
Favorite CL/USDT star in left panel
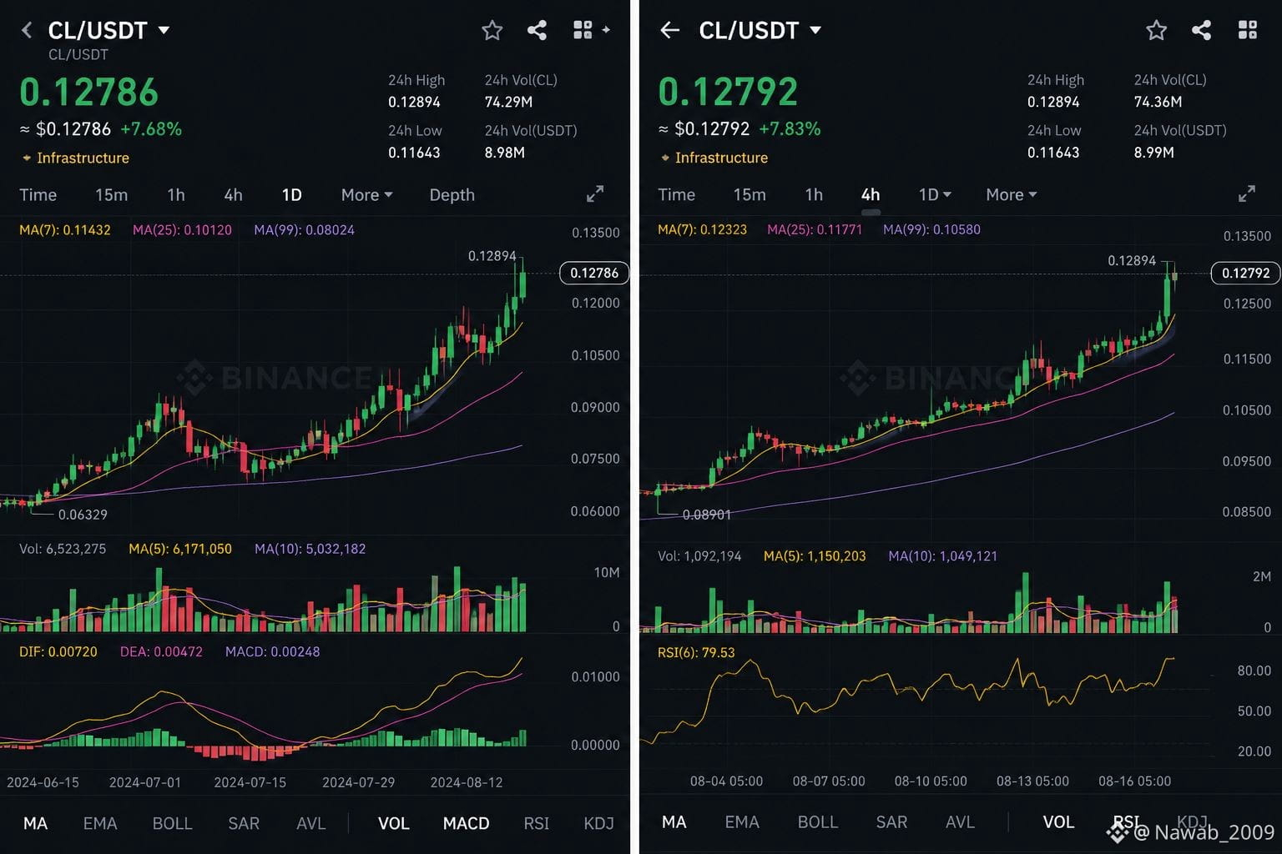click(x=492, y=31)
